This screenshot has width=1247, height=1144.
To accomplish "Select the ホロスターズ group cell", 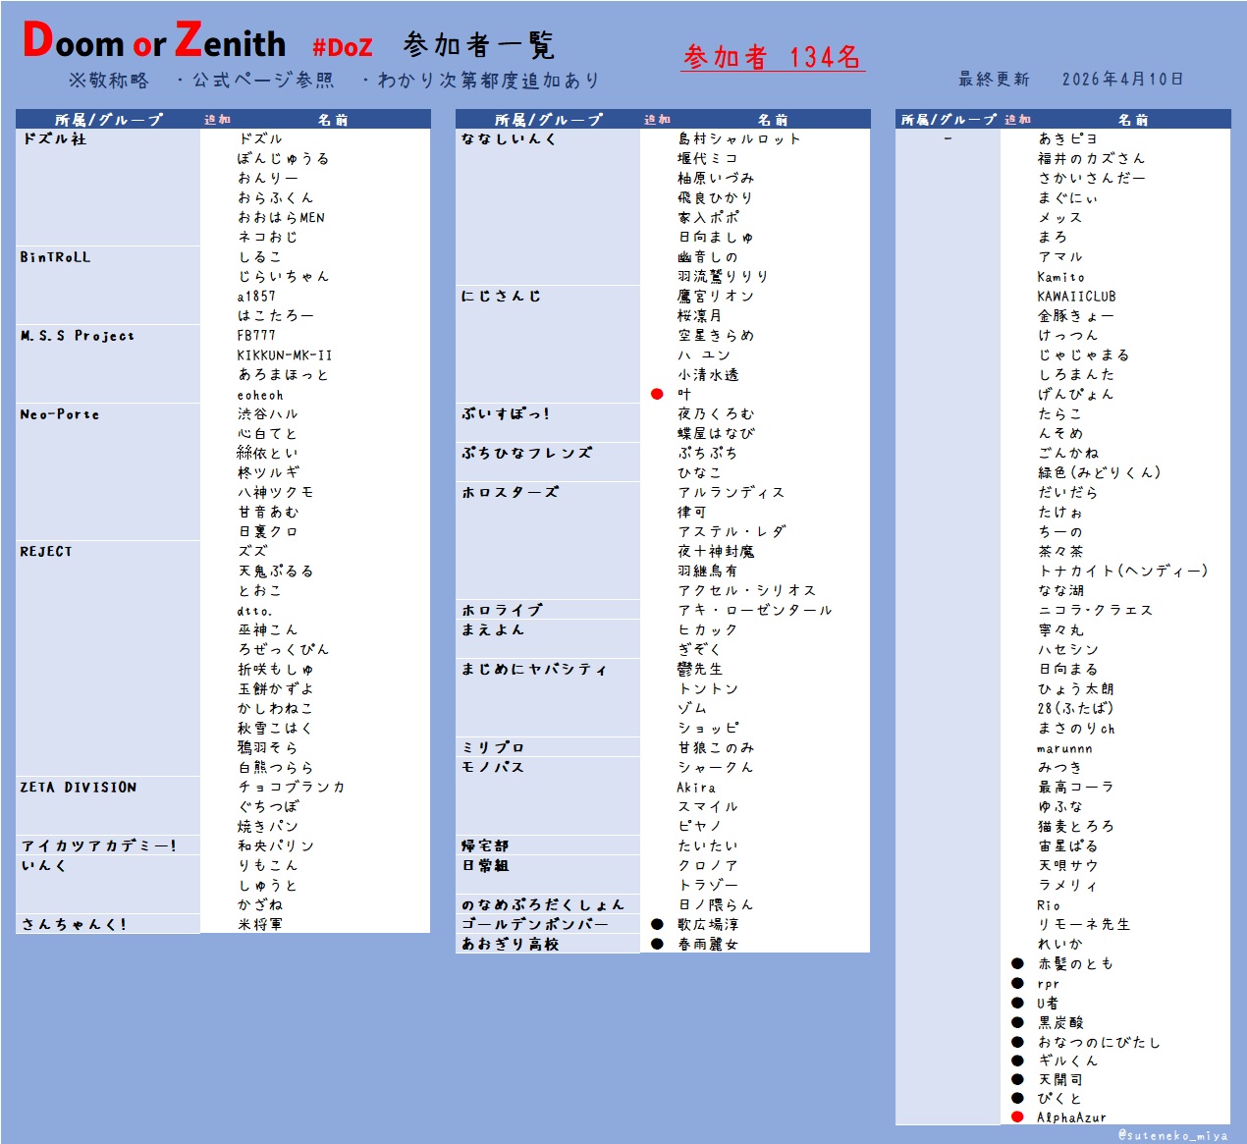I will pos(548,541).
